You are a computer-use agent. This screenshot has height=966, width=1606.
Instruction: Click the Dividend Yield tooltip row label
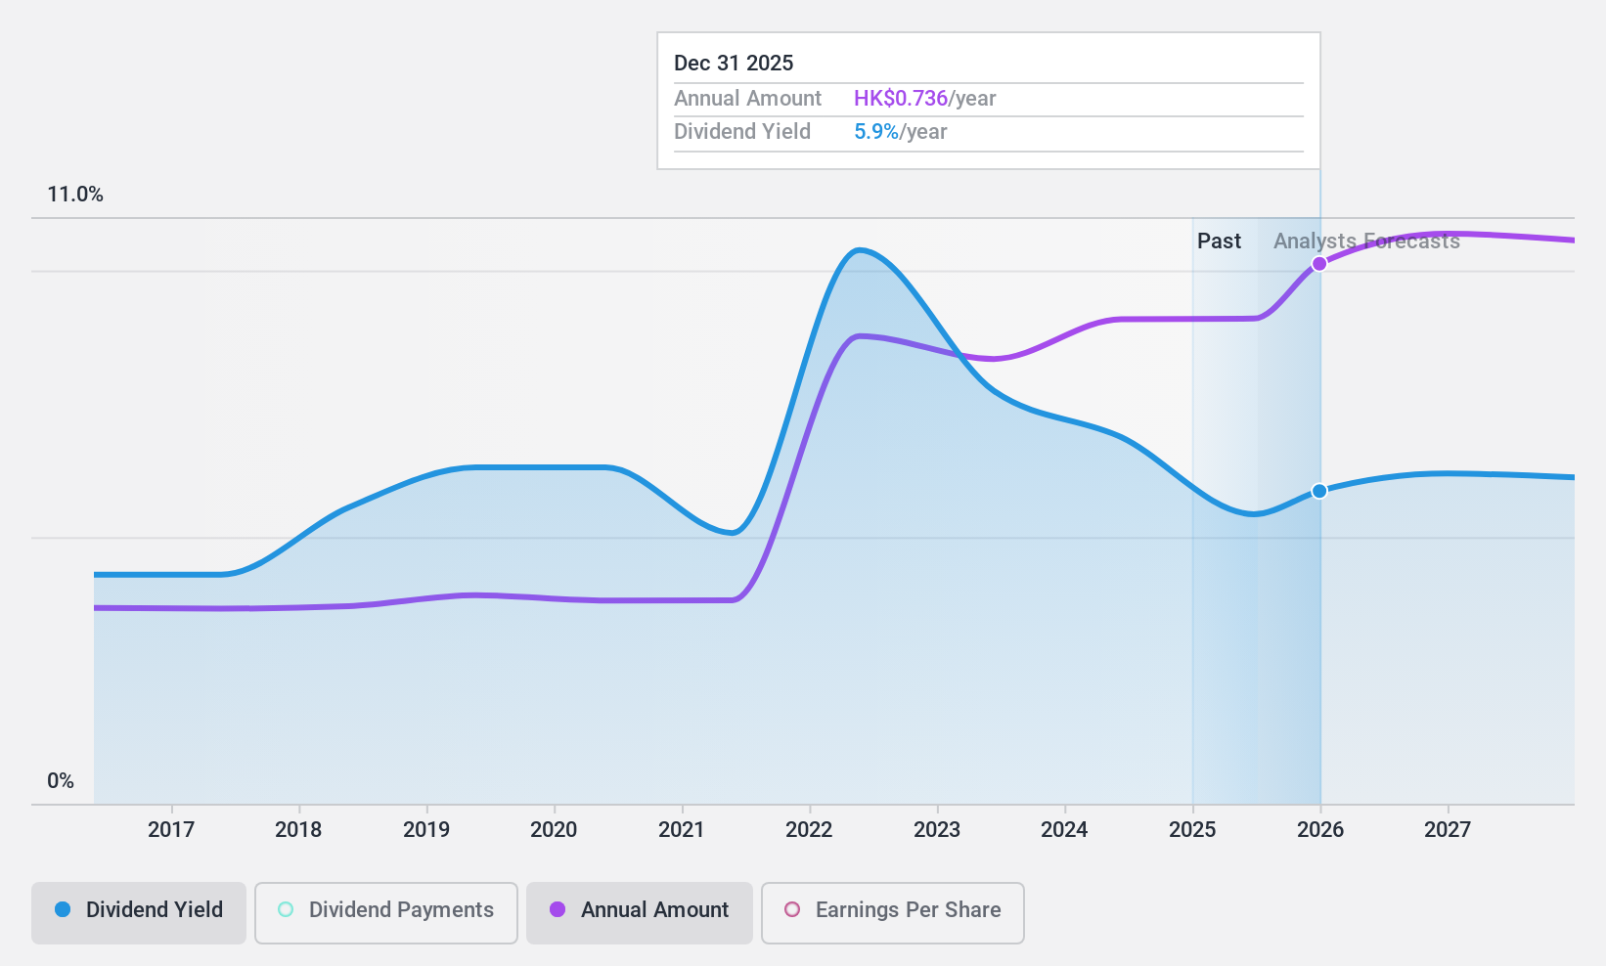coord(742,132)
